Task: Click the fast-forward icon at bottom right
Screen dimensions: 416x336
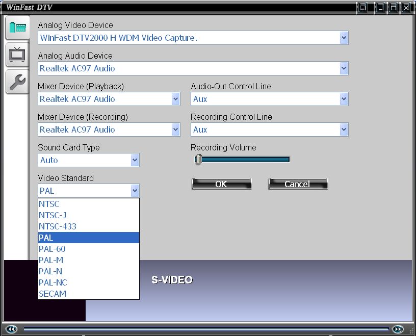Action: (x=398, y=329)
